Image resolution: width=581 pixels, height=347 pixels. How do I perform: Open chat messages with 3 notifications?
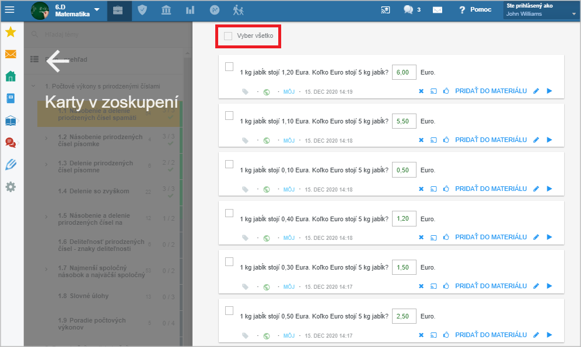(x=412, y=10)
